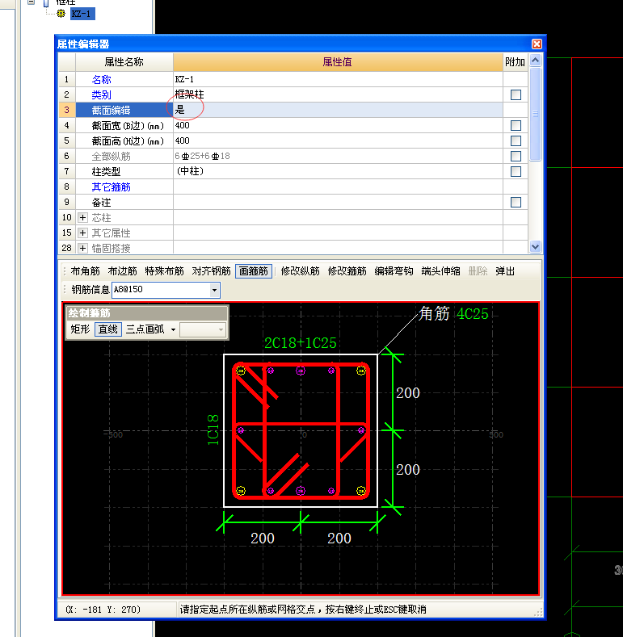This screenshot has width=623, height=637.
Task: Click the 属性名称 column header
Action: click(124, 62)
